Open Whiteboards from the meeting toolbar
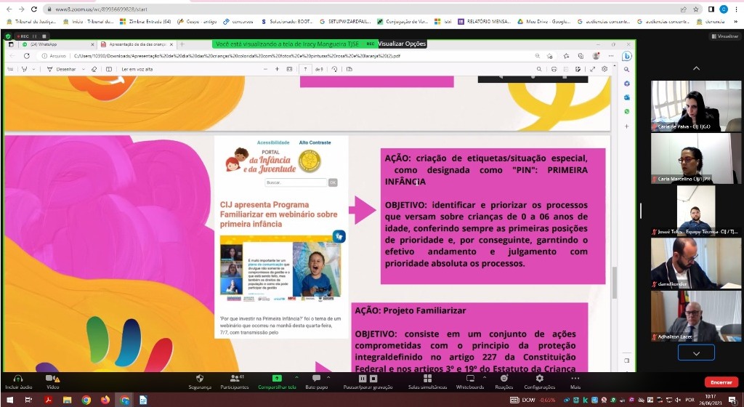The image size is (744, 407). point(470,379)
